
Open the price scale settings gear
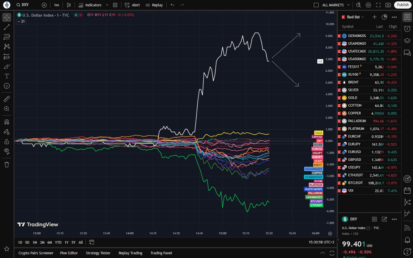(x=330, y=233)
